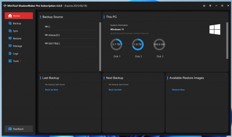
Task: Close the ShadowMaker window
Action: click(228, 5)
